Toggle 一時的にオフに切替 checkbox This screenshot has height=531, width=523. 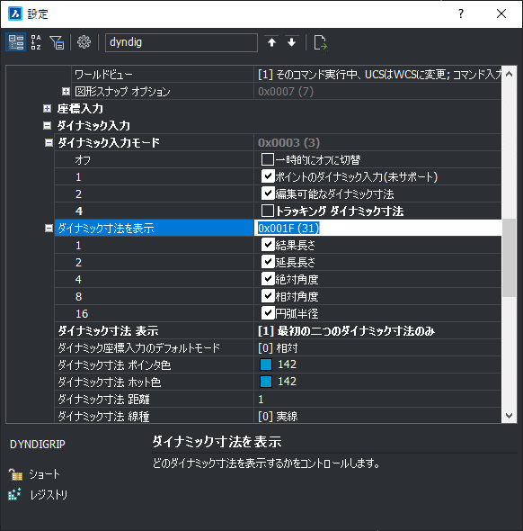268,159
